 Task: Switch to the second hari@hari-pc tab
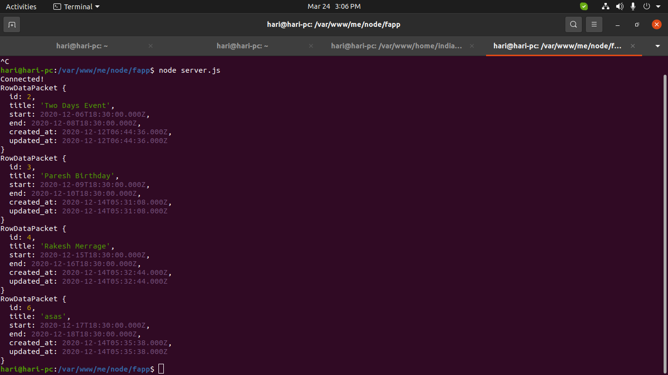coord(243,46)
